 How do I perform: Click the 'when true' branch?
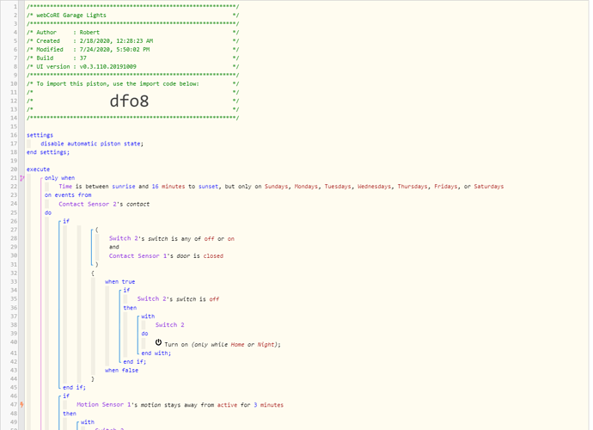119,281
